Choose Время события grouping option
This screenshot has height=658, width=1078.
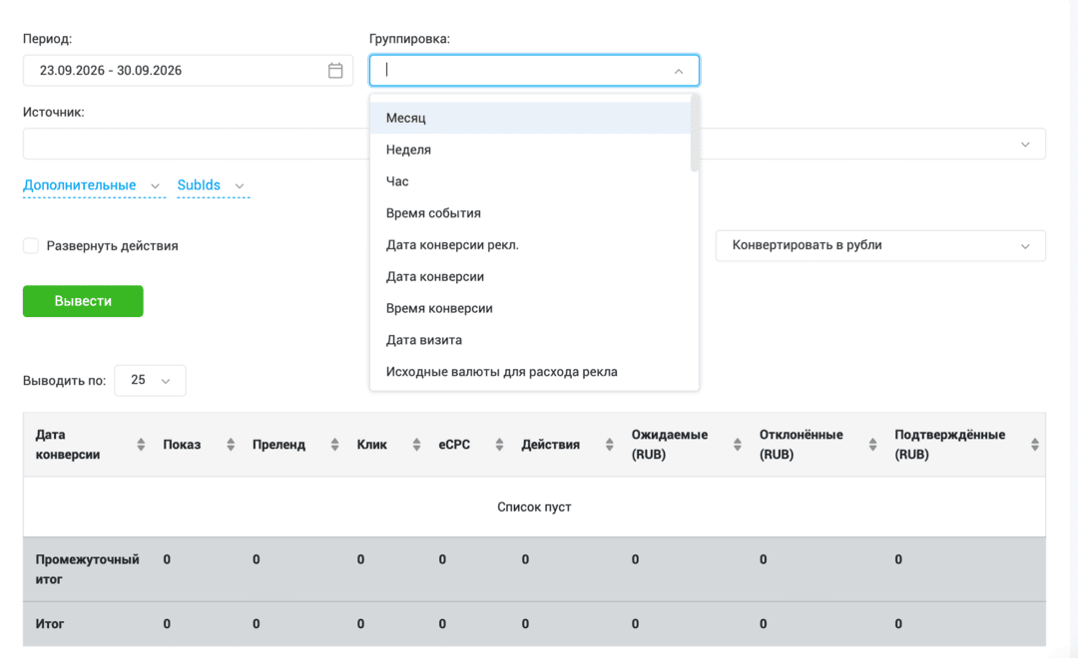click(x=530, y=213)
